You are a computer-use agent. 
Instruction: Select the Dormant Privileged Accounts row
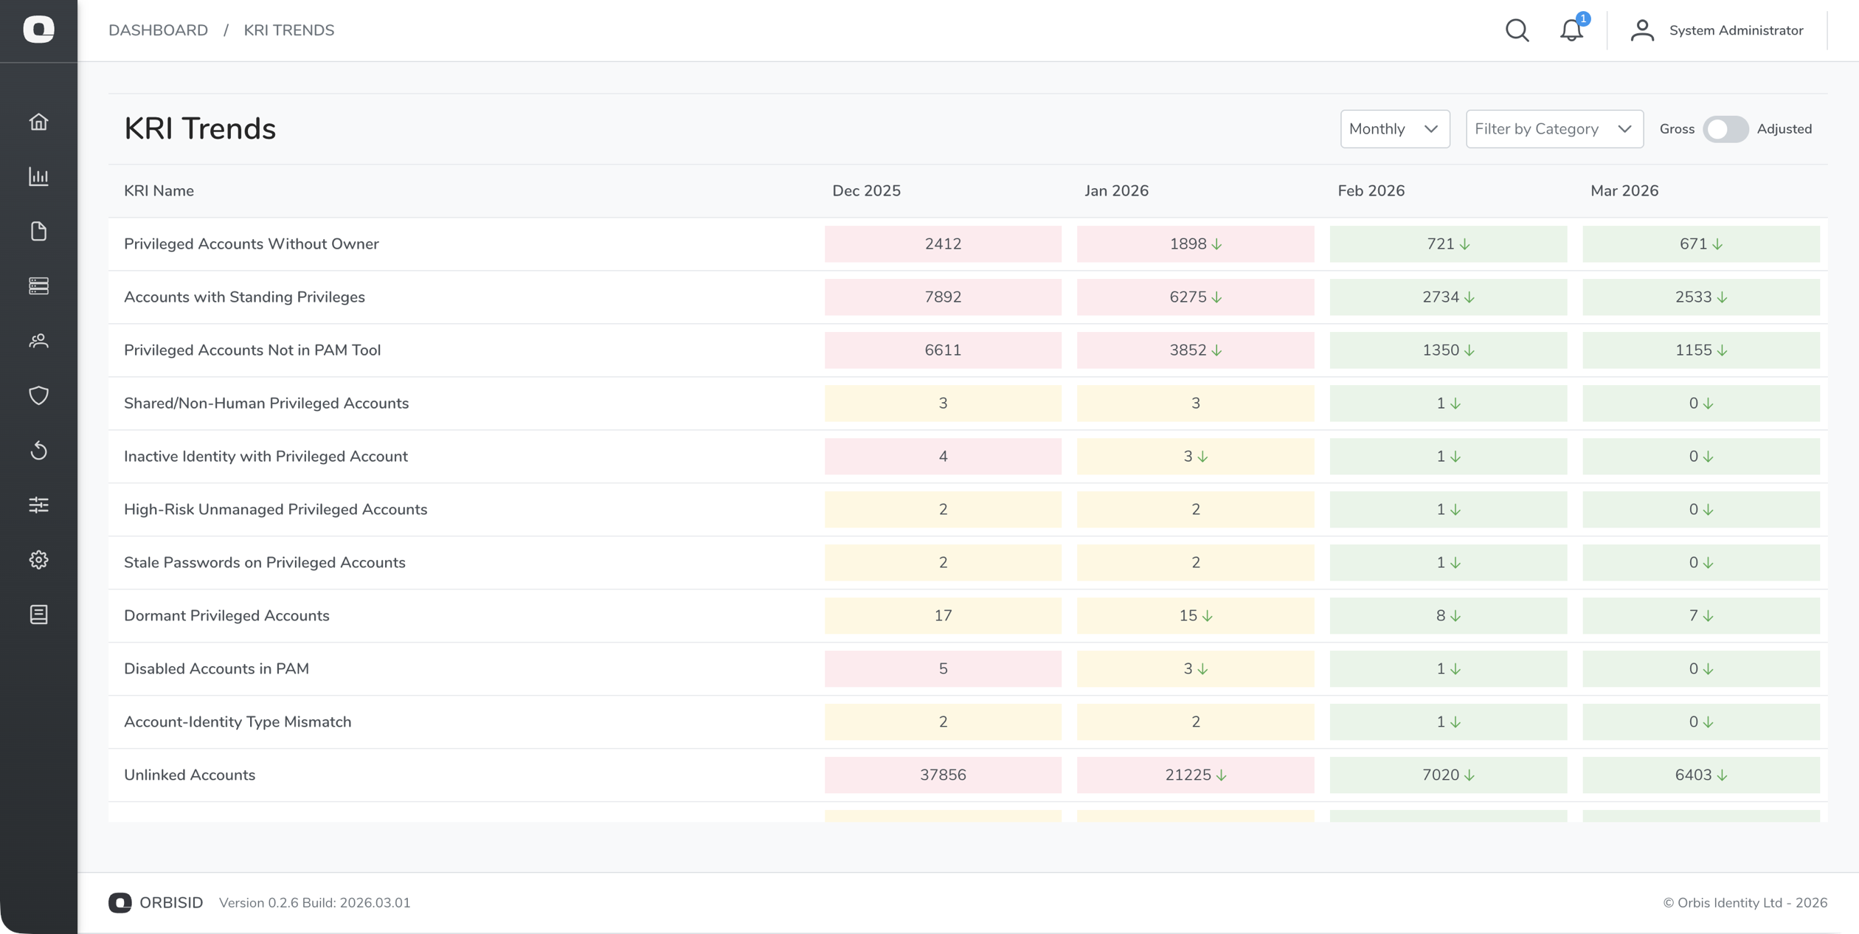[x=226, y=615]
